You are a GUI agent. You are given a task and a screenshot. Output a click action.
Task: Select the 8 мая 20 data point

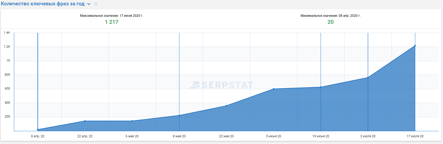179,115
